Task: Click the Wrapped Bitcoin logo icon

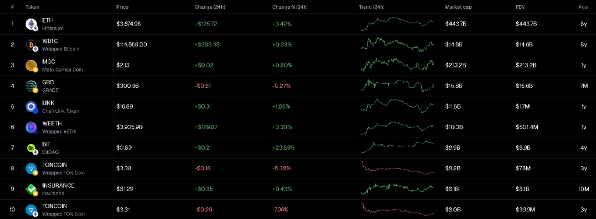Action: pos(31,45)
